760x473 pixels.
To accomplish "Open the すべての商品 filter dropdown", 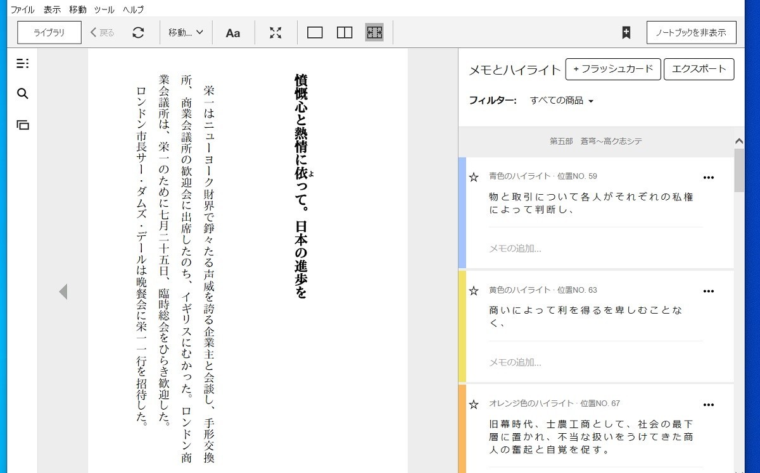I will 560,100.
